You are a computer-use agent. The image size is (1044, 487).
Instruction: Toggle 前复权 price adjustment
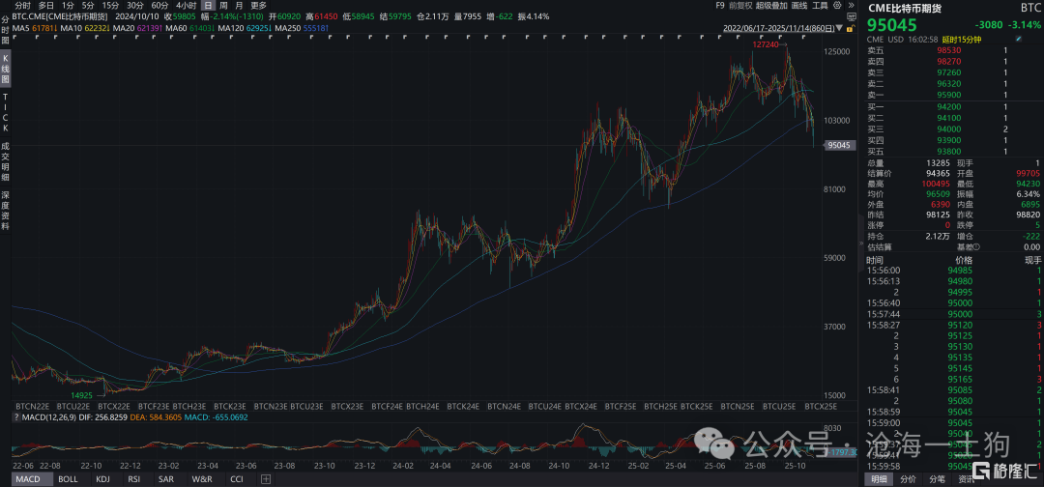tap(742, 6)
